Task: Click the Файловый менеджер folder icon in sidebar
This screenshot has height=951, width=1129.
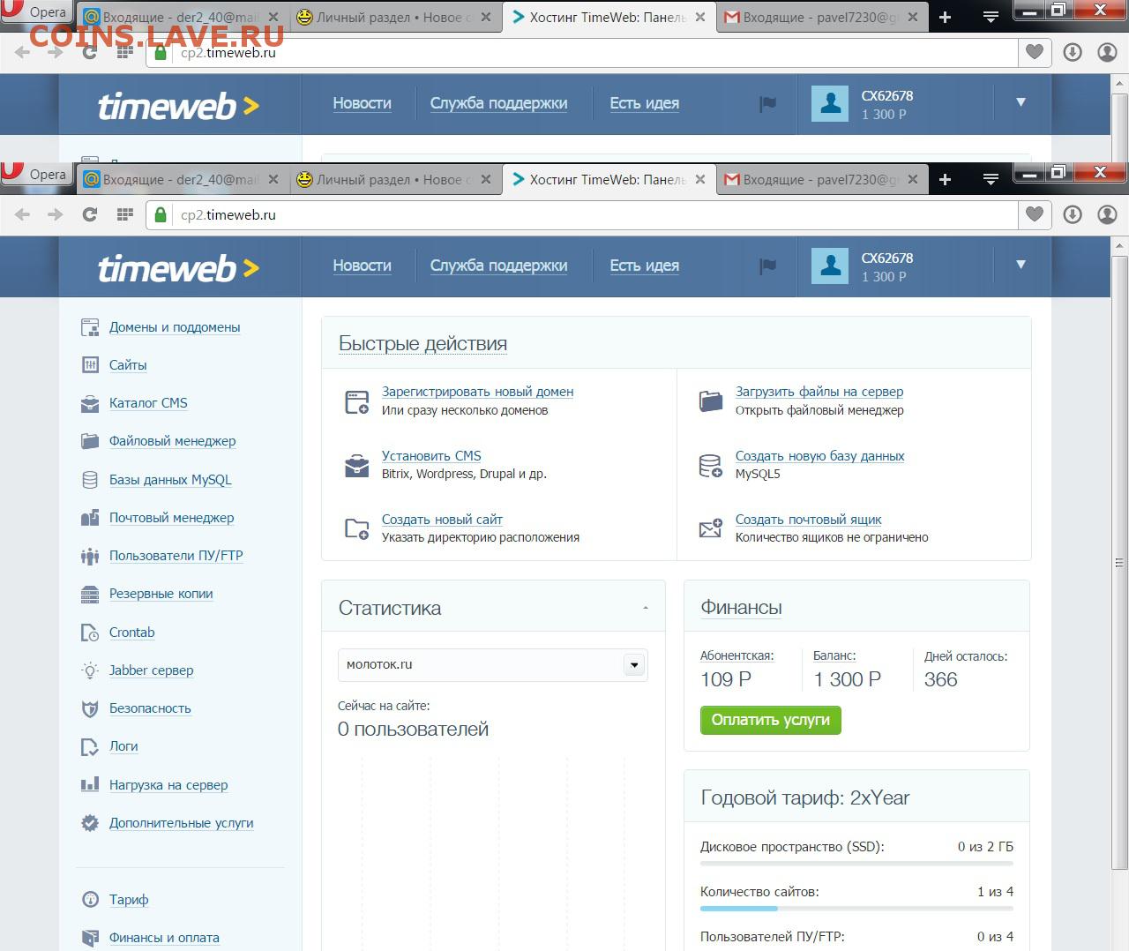Action: tap(90, 441)
